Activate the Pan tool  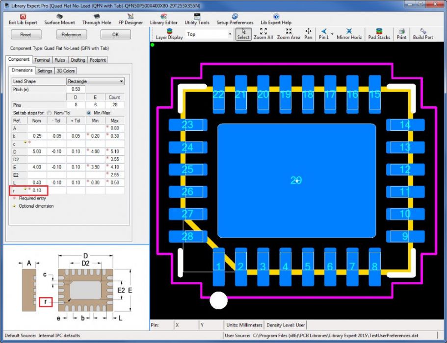(x=308, y=31)
